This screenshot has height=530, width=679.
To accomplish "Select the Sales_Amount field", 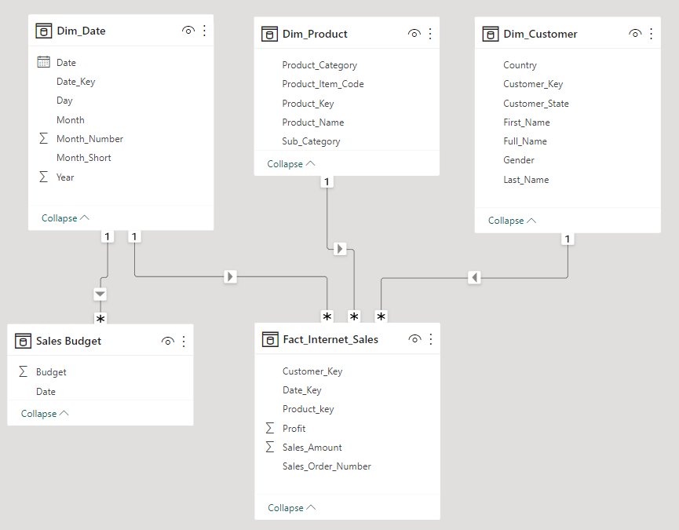I will click(312, 448).
